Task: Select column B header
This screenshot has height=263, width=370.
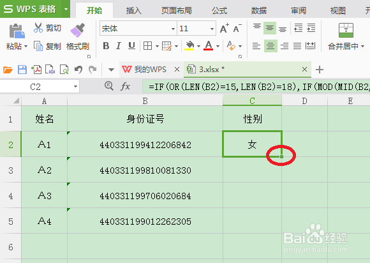Action: (145, 101)
